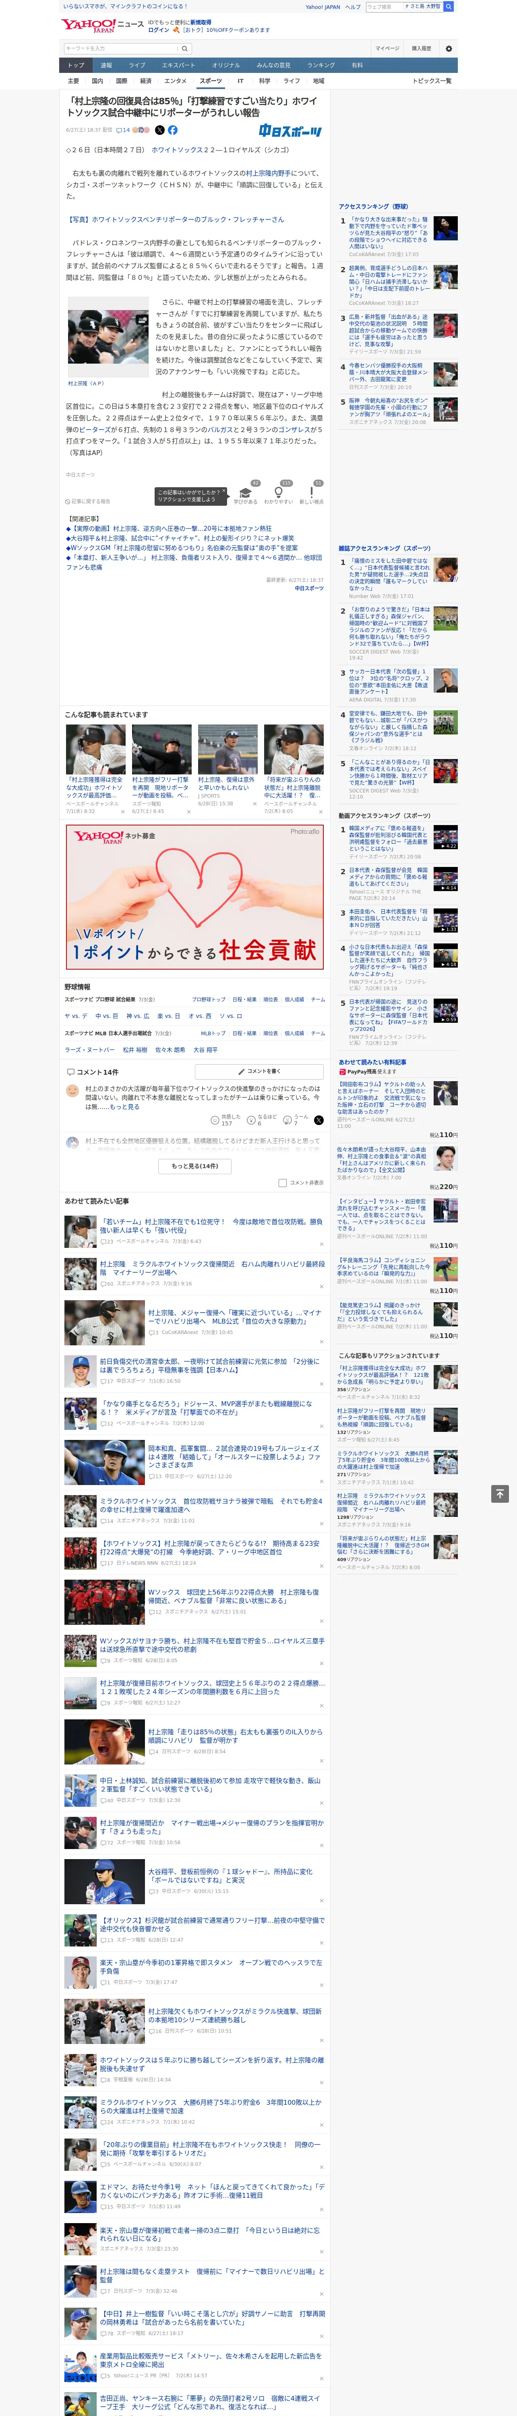Click the 村上宗隆内野手 link in article text
517x2416 pixels.
tap(268, 174)
